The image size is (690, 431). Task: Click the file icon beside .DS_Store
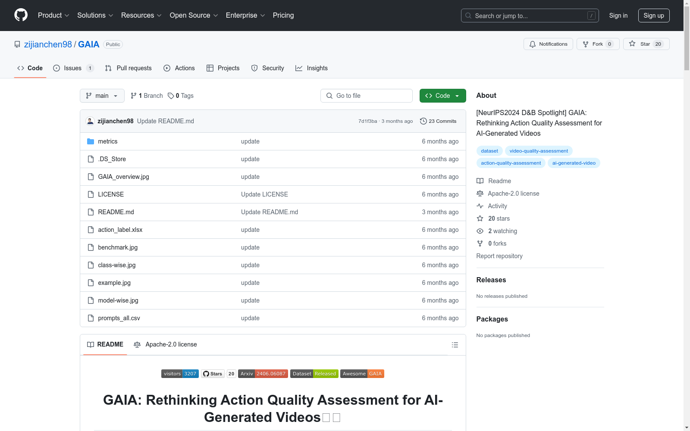91,159
